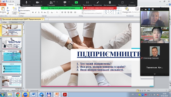
Task: Zoom out with minus button
Action: pyautogui.click(x=152, y=91)
